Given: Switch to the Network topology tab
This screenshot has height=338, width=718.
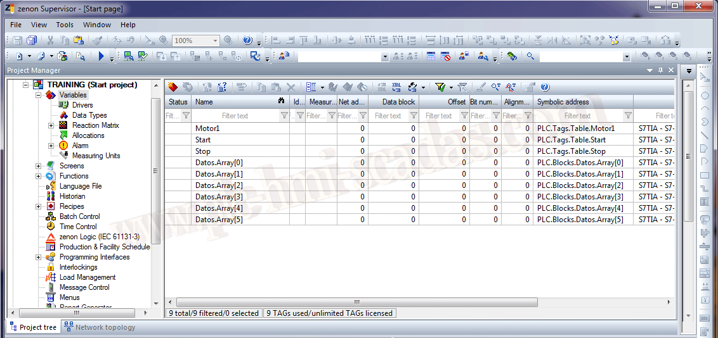Looking at the screenshot, I should tap(100, 327).
